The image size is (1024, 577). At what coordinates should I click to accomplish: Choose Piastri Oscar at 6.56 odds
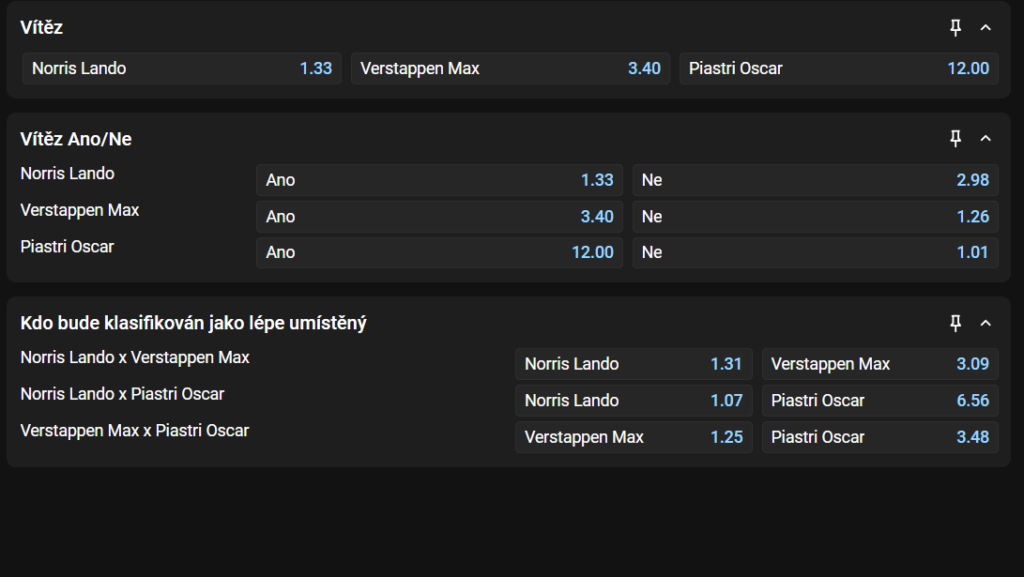pyautogui.click(x=879, y=401)
